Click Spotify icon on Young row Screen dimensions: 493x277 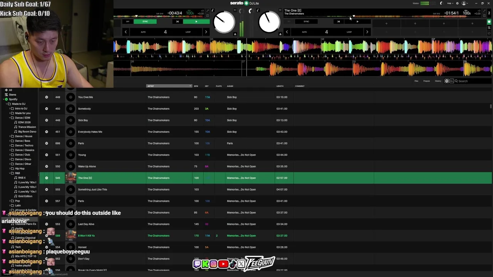tap(47, 155)
